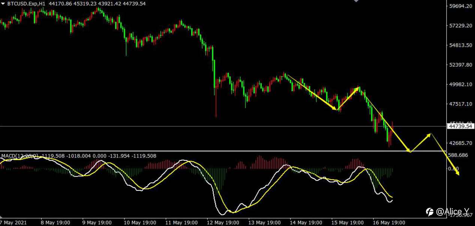Click the current price tag on the price axis
475x226 pixels.
coord(461,126)
